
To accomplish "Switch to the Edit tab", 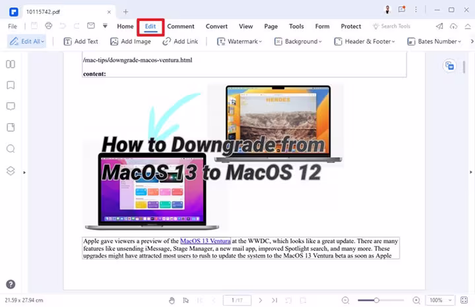I will coord(150,26).
